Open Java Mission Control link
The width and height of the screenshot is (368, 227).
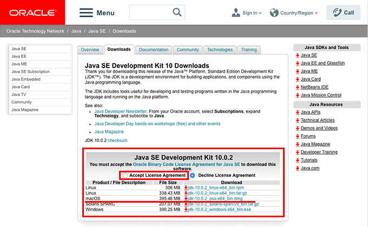(x=321, y=95)
